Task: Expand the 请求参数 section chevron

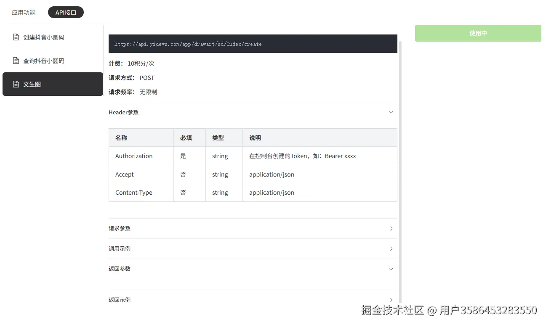Action: point(391,228)
